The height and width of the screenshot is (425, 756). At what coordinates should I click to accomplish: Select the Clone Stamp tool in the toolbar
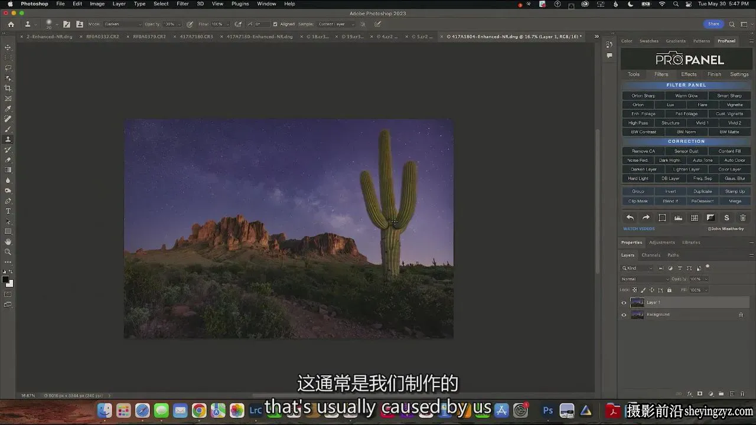click(x=8, y=139)
